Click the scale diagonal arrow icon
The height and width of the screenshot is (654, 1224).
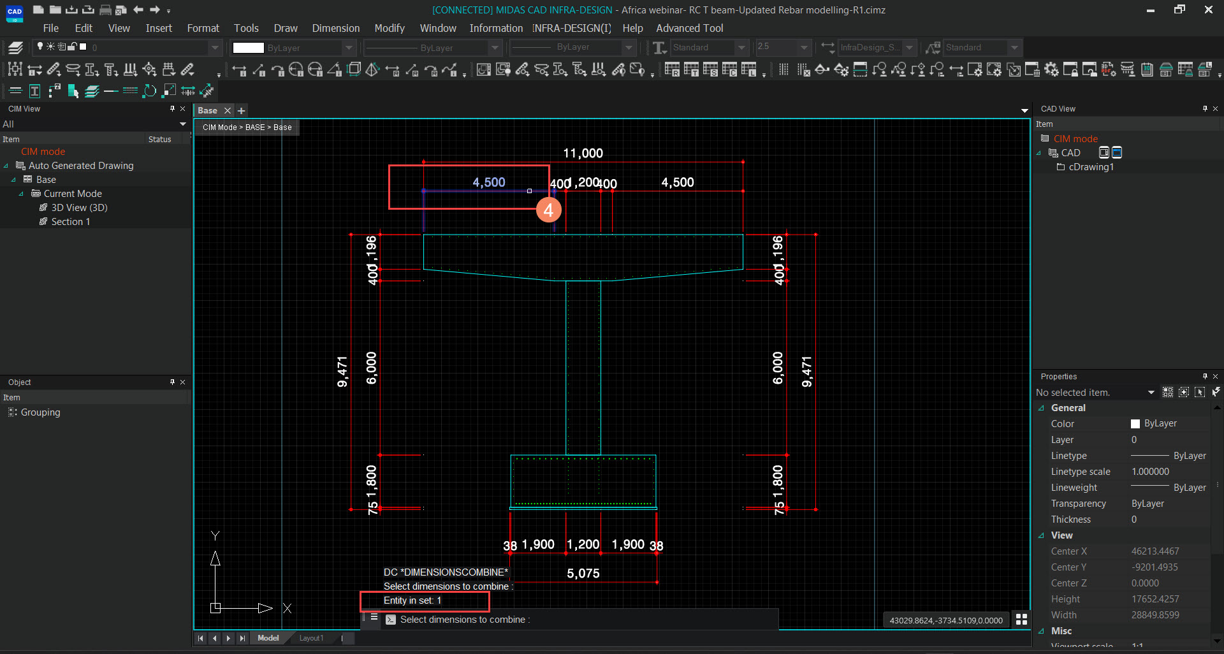tap(169, 91)
